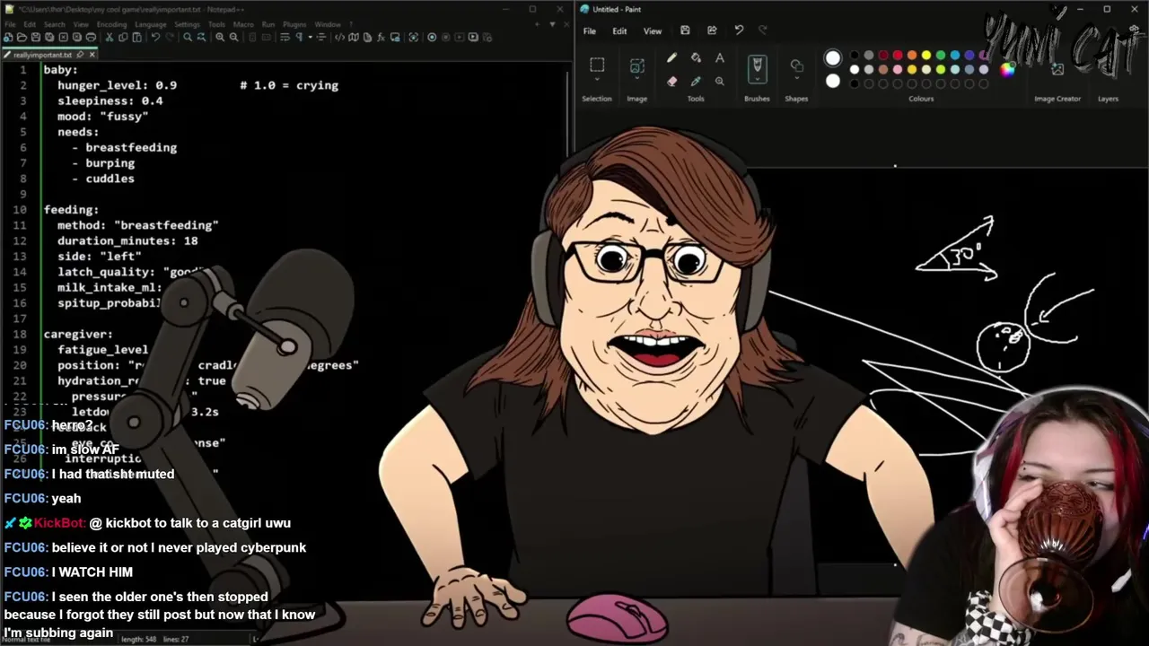Open the Edit menu in Paint

pos(619,31)
